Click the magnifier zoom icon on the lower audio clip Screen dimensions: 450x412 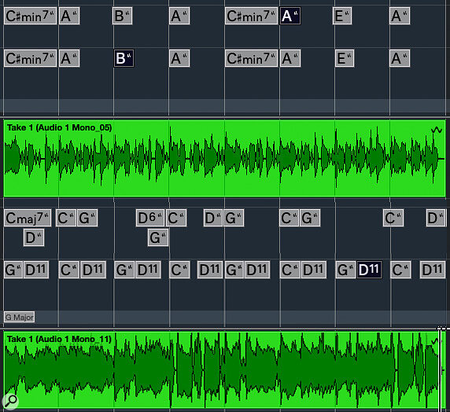[10, 400]
